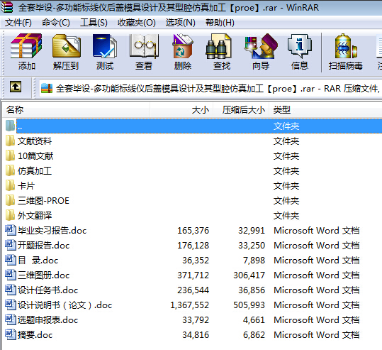Click the packed size value 306,417
Image resolution: width=382 pixels, height=350 pixels.
click(249, 275)
